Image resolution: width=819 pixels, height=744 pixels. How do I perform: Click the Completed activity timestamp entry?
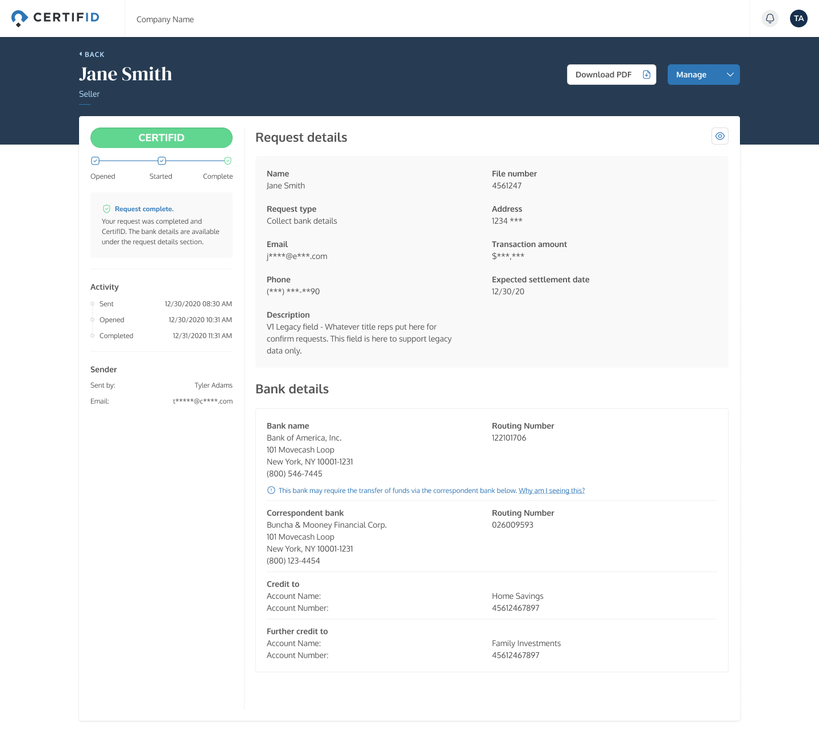[202, 335]
